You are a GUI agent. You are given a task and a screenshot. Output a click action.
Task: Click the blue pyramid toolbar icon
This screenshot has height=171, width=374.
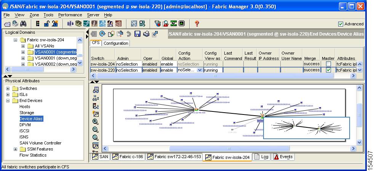(x=102, y=24)
